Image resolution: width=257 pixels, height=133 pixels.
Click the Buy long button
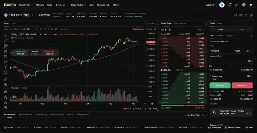[220, 85]
